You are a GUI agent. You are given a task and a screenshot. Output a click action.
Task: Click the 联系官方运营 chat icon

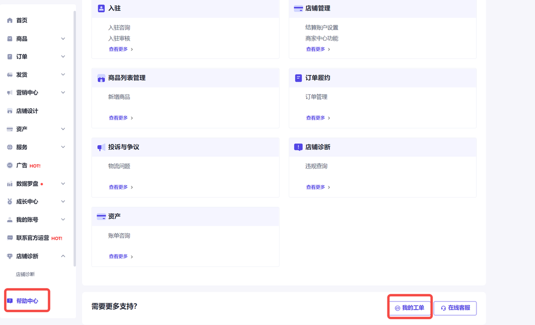coord(10,238)
